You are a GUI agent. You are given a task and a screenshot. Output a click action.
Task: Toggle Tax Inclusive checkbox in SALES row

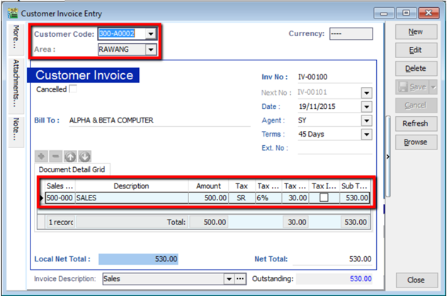pyautogui.click(x=324, y=198)
